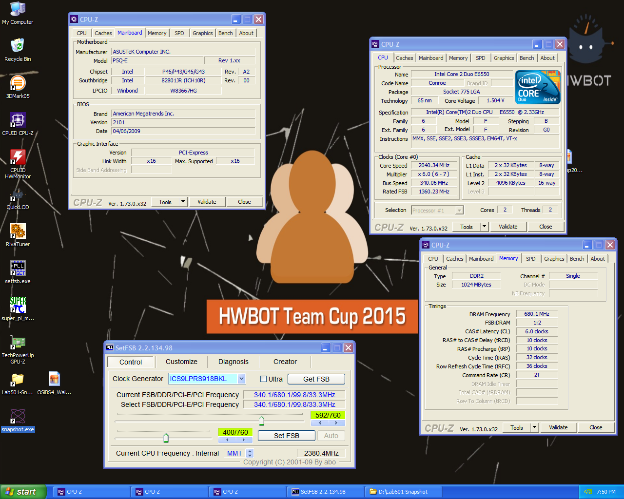The height and width of the screenshot is (499, 624).
Task: Click the Mainboard CPU-Z window title icon
Action: tap(74, 19)
